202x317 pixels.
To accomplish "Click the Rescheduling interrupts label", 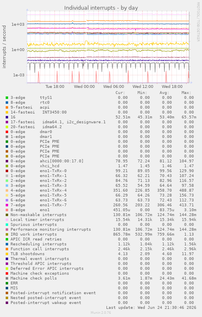I will point(38,244).
